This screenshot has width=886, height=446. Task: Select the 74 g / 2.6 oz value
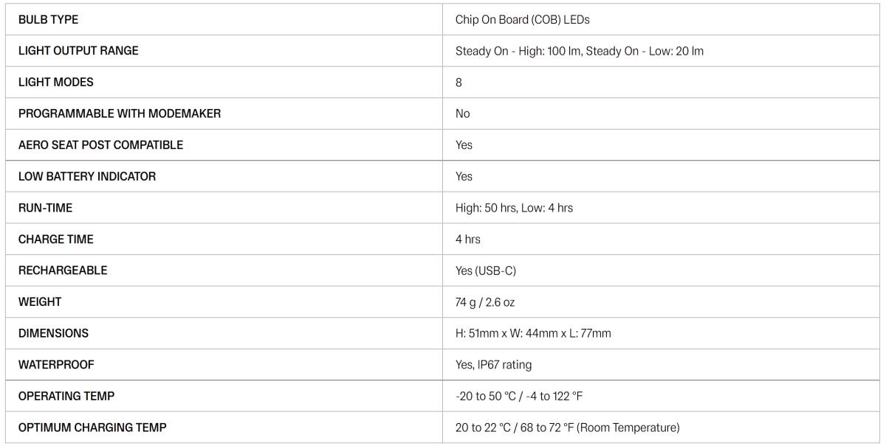[x=485, y=302]
